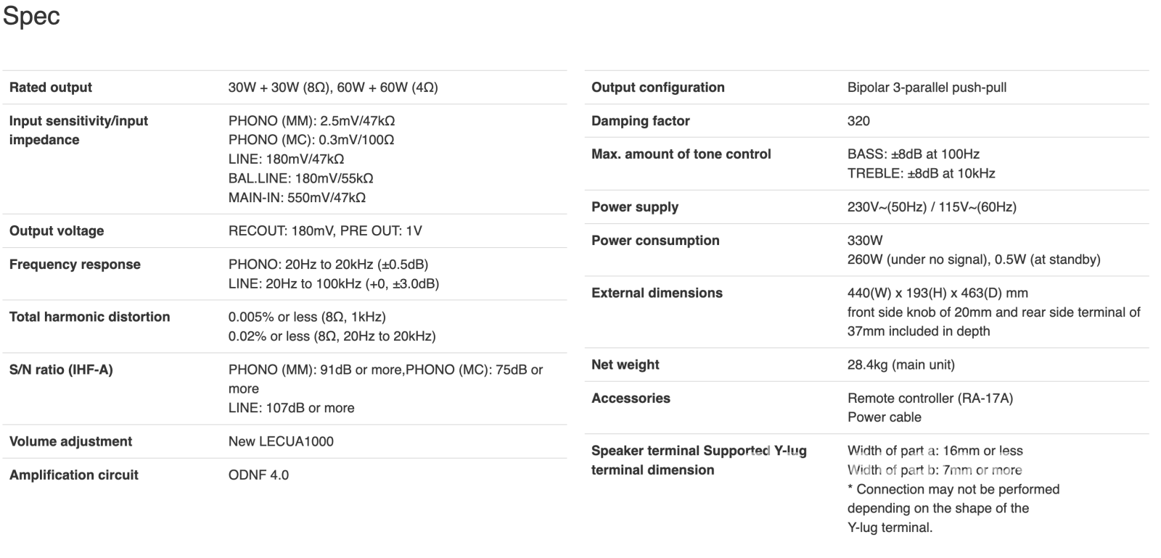Click the Frequency response label
Viewport: 1161px width, 558px height.
75,265
